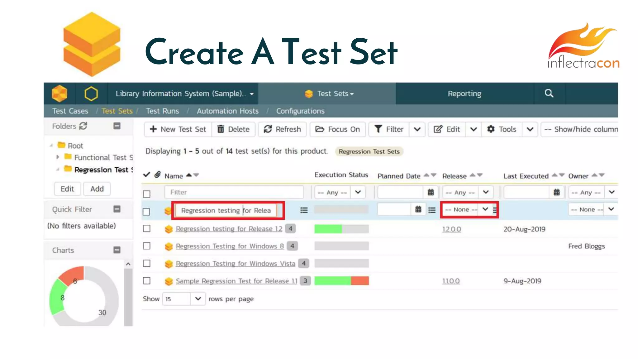638x359 pixels.
Task: Select checkbox for Sample Regression Test for Release 1.1
Action: coord(146,281)
